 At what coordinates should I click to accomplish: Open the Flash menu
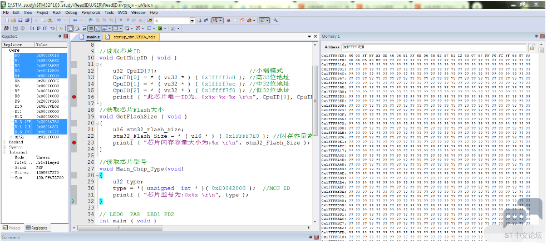pos(57,13)
